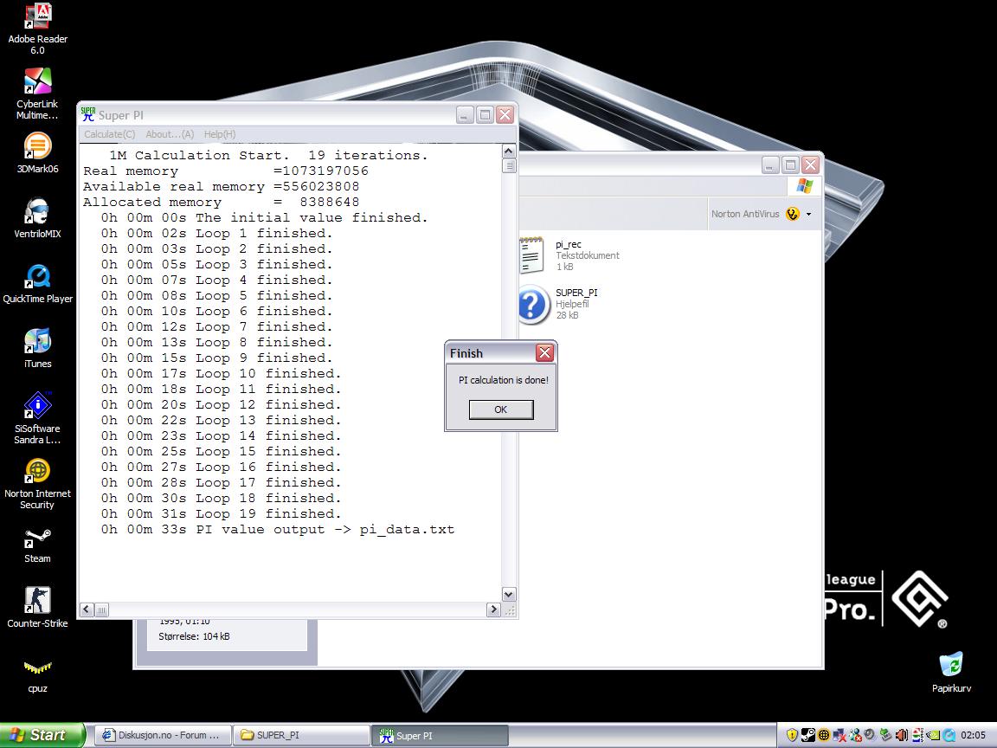The image size is (997, 748).
Task: Click the Norton globe tray icon
Action: coord(824,735)
